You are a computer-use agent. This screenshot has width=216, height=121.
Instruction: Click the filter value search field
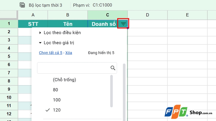tap(73, 68)
